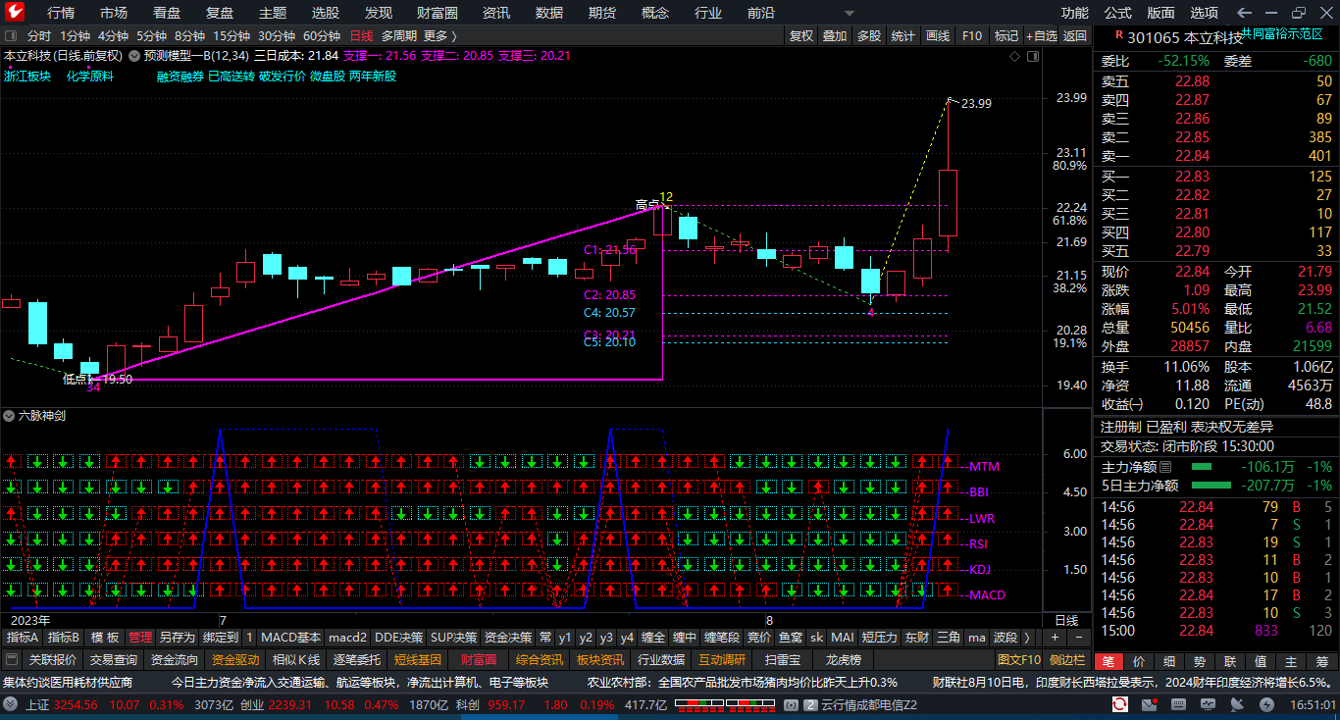Click the 创业 index in status bar
The image size is (1340, 720).
coord(252,704)
